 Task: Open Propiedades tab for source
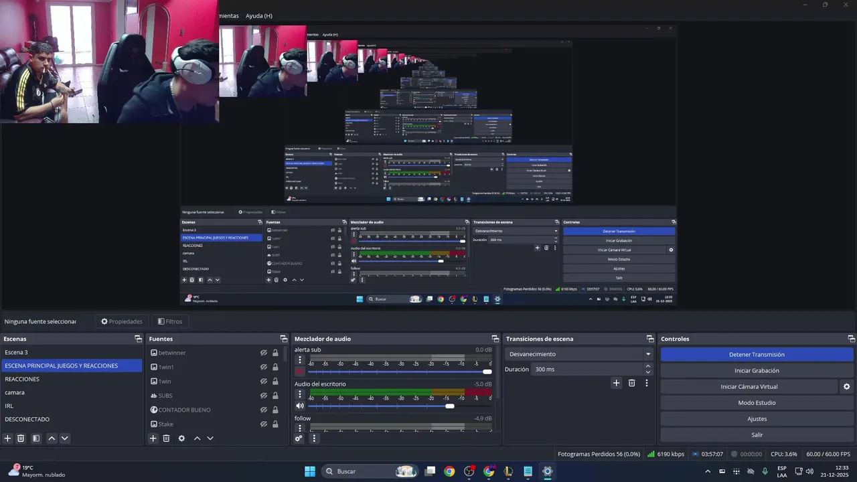point(122,321)
